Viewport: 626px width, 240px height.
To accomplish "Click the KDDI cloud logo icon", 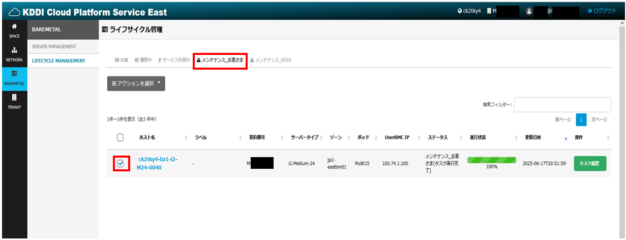I will click(15, 12).
